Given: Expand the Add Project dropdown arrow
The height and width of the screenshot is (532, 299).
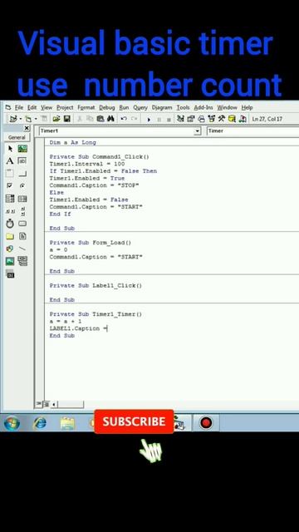Looking at the screenshot, I should tap(20, 119).
